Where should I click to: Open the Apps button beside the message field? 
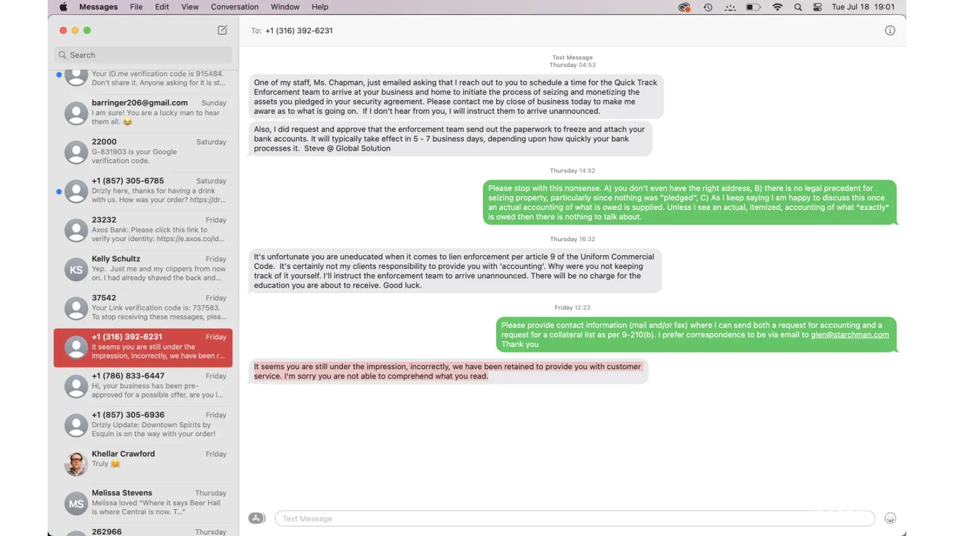click(256, 518)
